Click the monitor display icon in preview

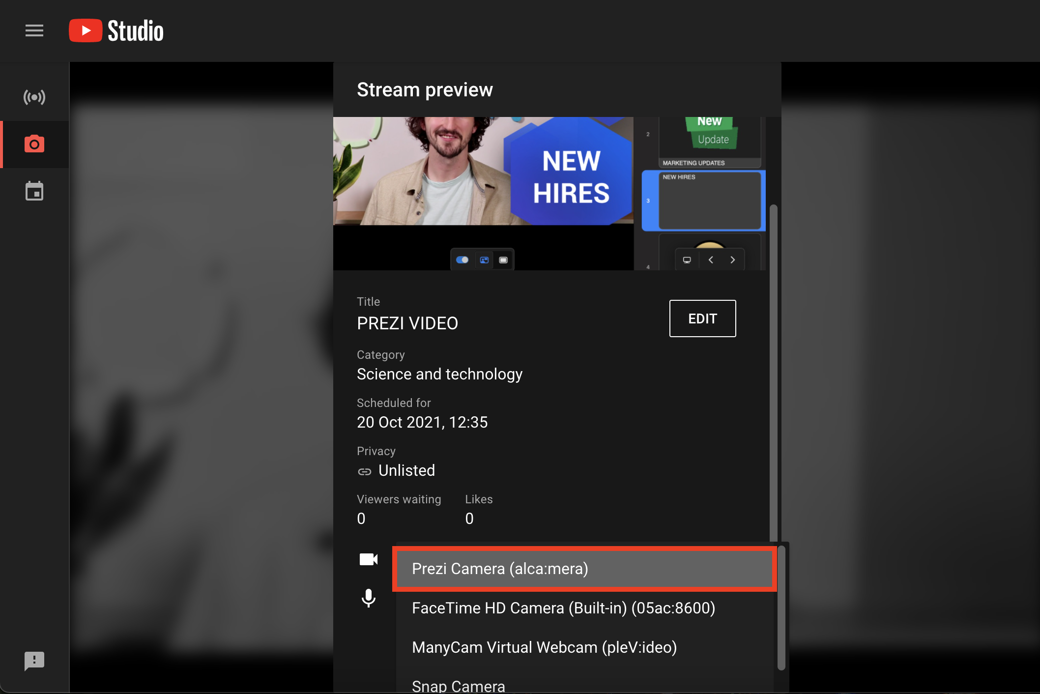[x=687, y=260]
